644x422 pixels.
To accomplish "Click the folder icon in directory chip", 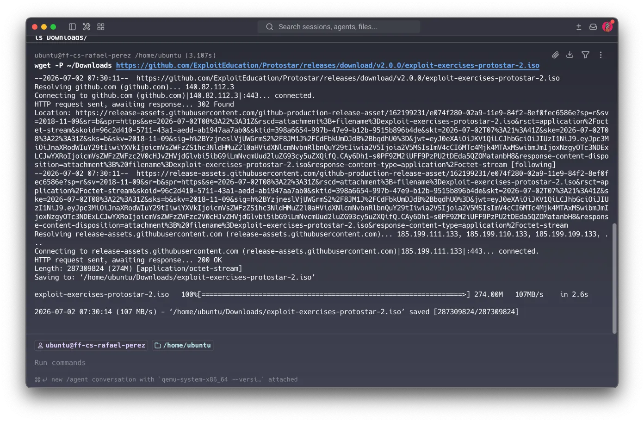I will (x=158, y=346).
